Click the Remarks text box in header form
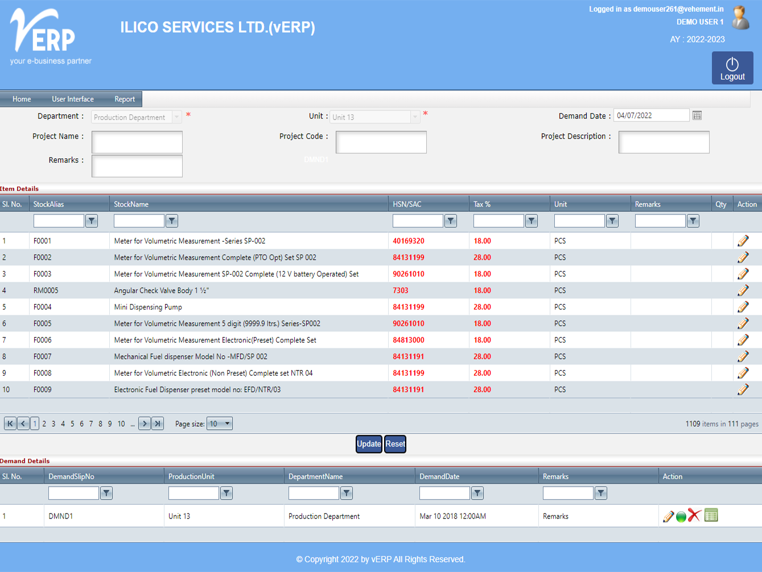The width and height of the screenshot is (762, 572). point(137,166)
